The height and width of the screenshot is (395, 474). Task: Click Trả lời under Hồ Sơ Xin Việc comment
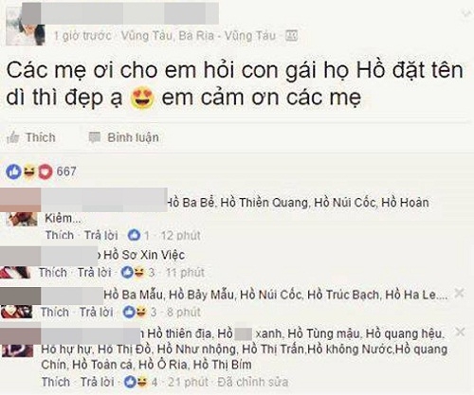coord(94,273)
